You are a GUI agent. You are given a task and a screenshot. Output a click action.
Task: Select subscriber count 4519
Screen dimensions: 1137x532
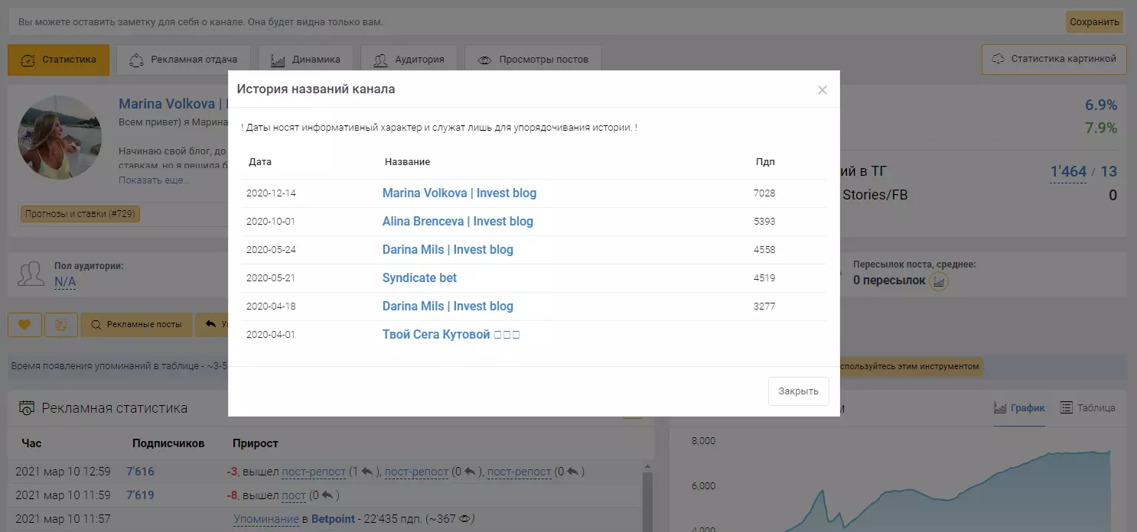[x=764, y=278]
